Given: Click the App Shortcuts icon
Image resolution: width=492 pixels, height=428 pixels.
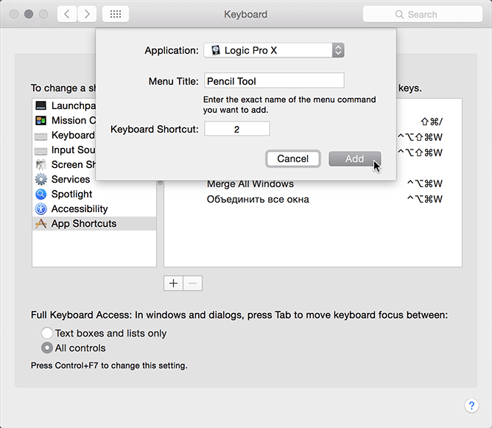Looking at the screenshot, I should (x=41, y=223).
